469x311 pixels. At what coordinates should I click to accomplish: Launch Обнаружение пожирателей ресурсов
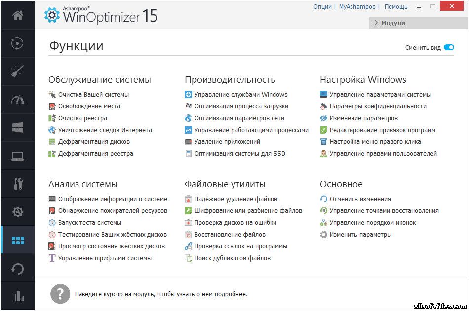click(x=113, y=211)
